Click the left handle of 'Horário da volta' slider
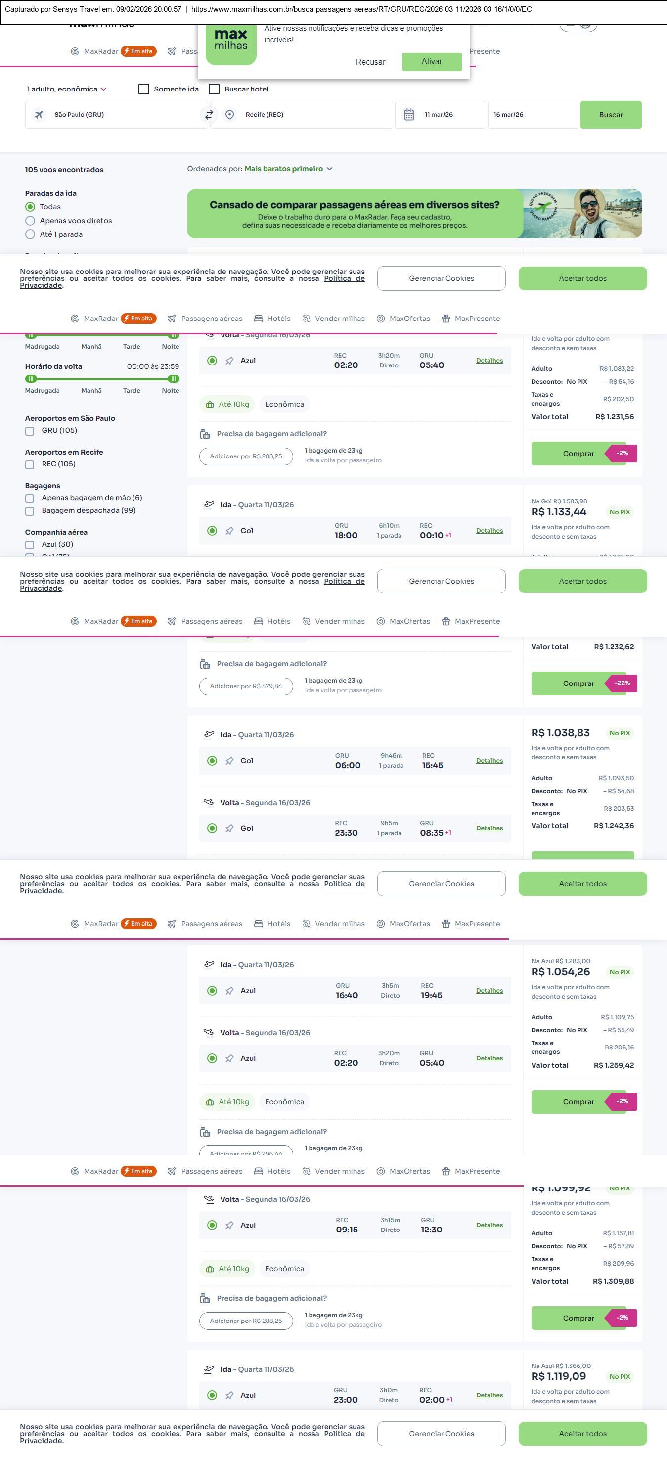The image size is (667, 1458). 31,379
